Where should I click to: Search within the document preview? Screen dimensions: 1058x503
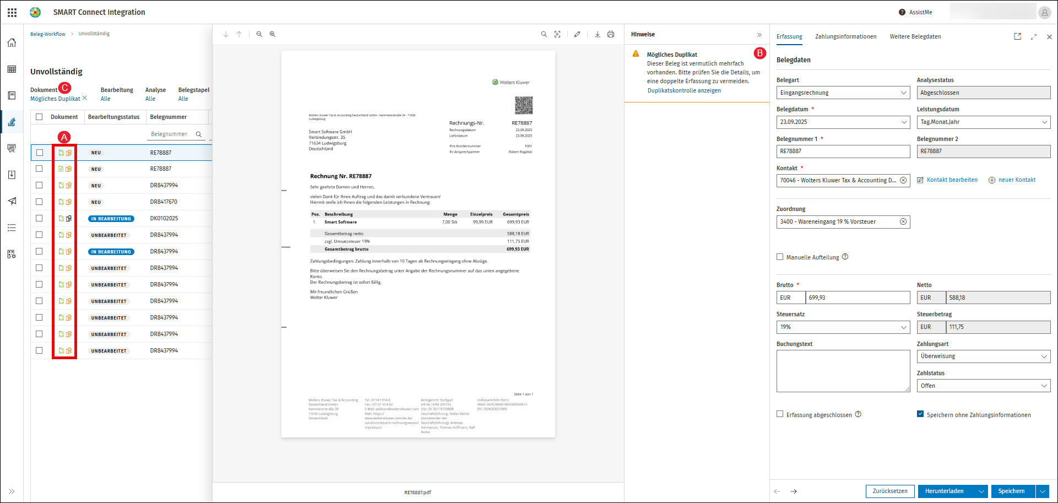[544, 34]
